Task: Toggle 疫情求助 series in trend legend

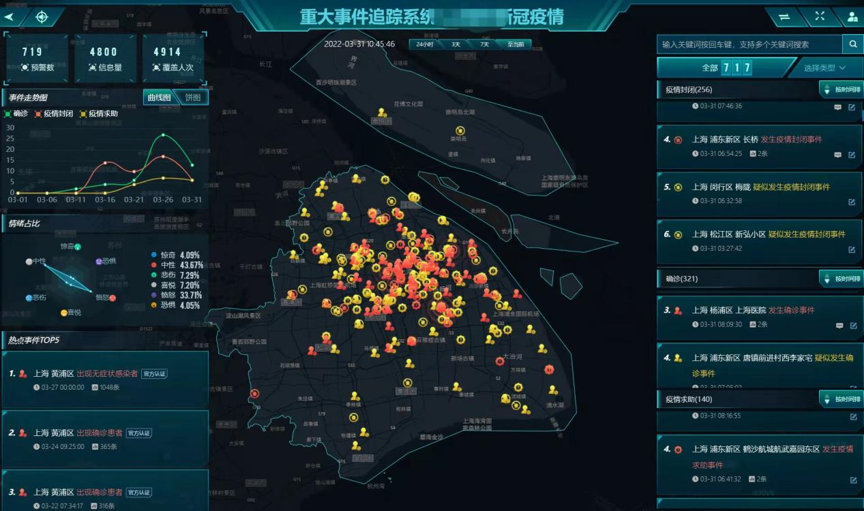Action: click(98, 114)
